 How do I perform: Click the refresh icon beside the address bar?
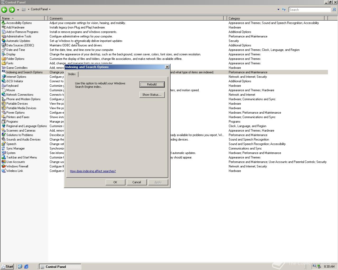click(284, 9)
